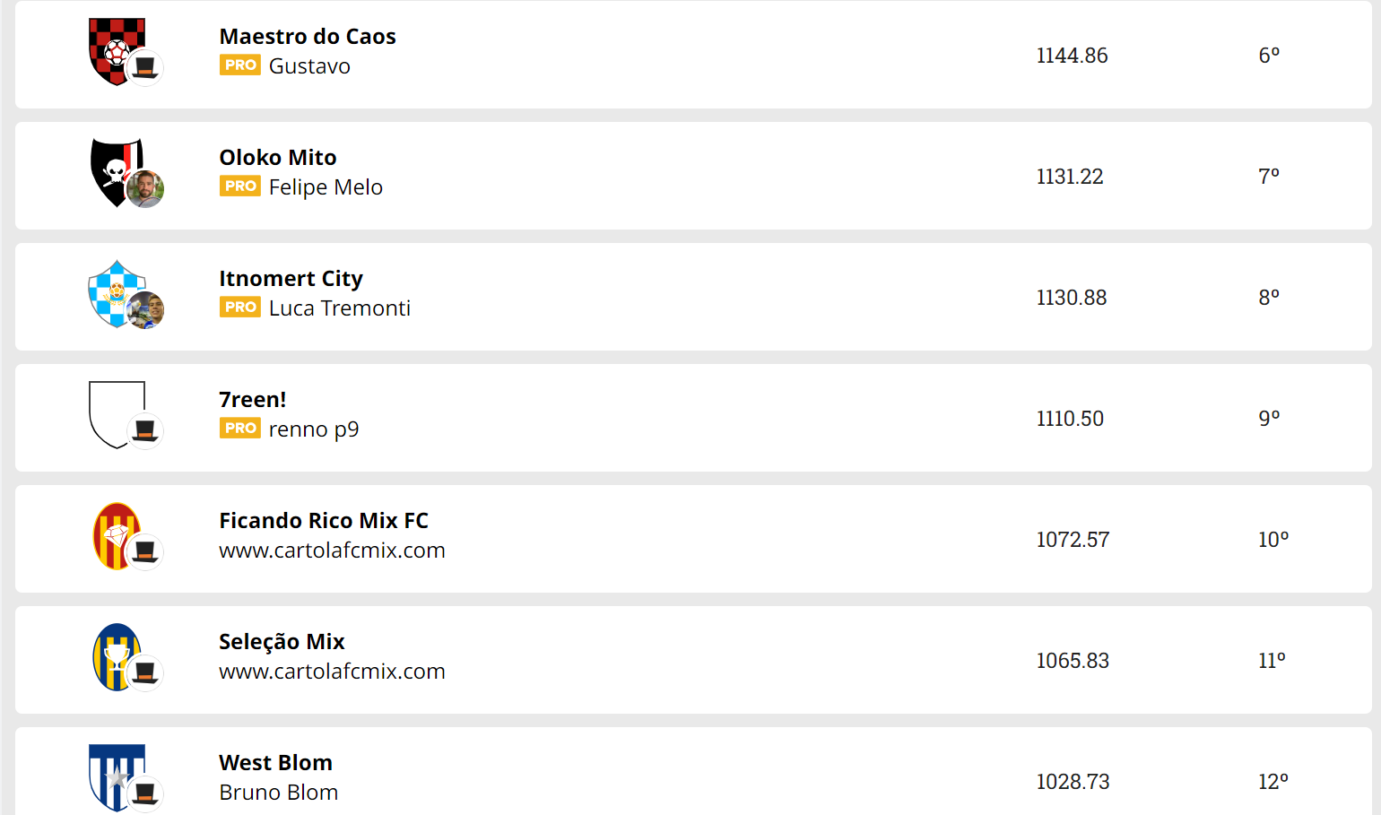Open the Itnomert City team link

(x=291, y=279)
